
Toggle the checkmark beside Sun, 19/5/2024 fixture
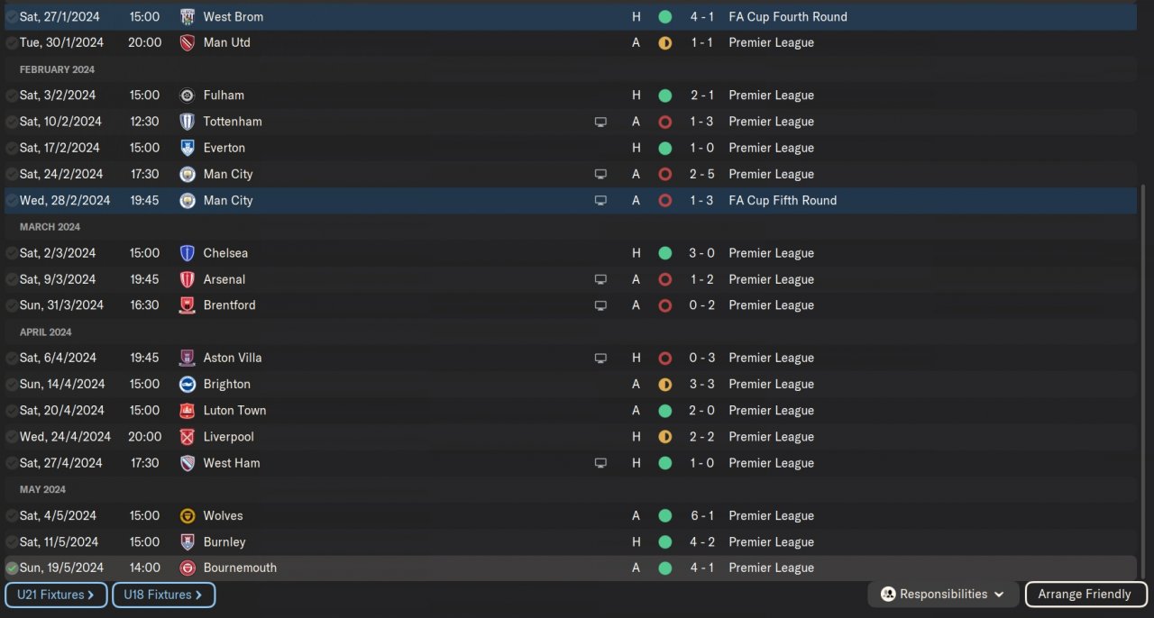pos(12,568)
